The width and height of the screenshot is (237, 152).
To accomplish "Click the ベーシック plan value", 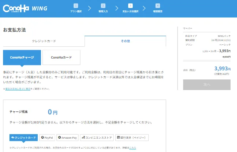I will [x=225, y=45].
